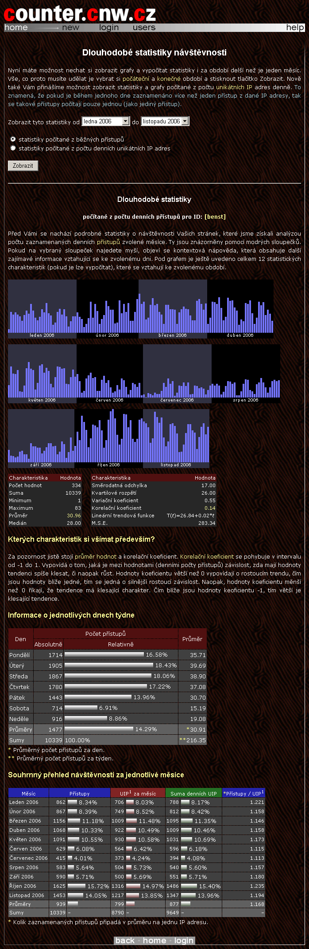
Task: Click the 'home' footer link
Action: pyautogui.click(x=154, y=941)
